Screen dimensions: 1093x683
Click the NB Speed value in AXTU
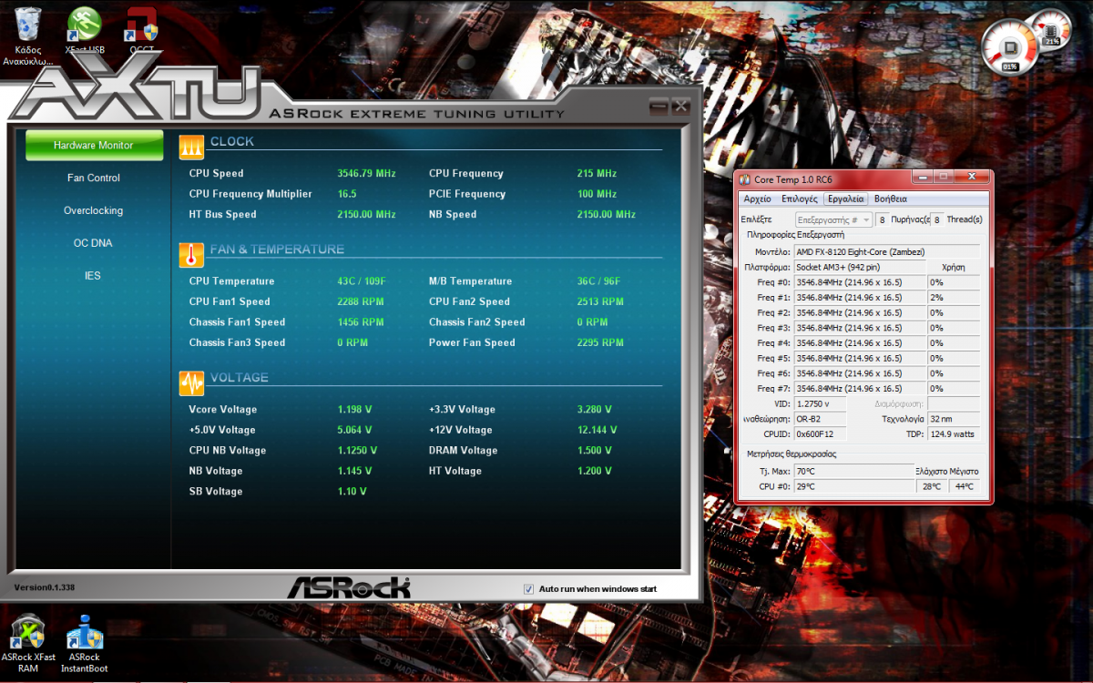[607, 215]
